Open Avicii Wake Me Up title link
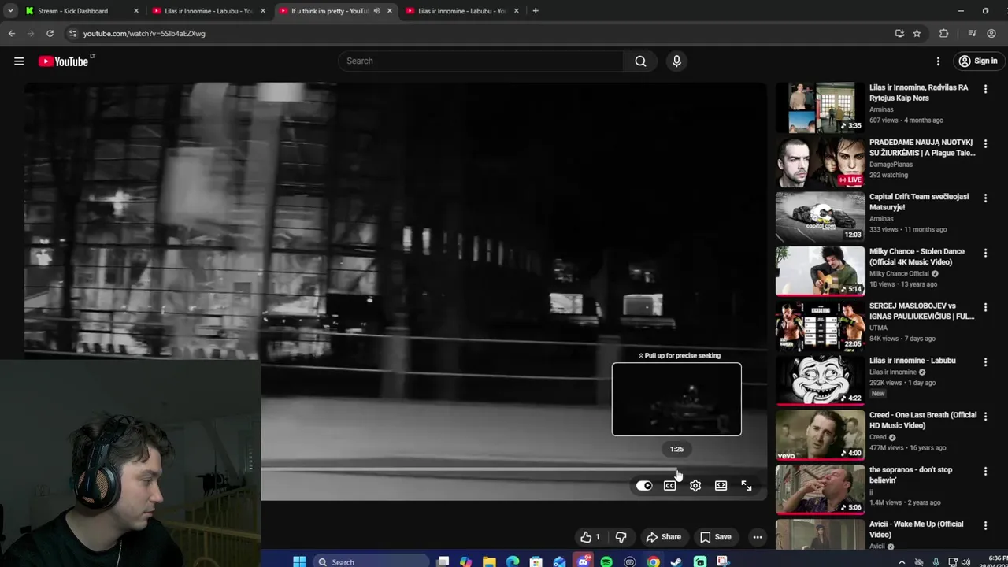The image size is (1008, 567). pos(917,529)
